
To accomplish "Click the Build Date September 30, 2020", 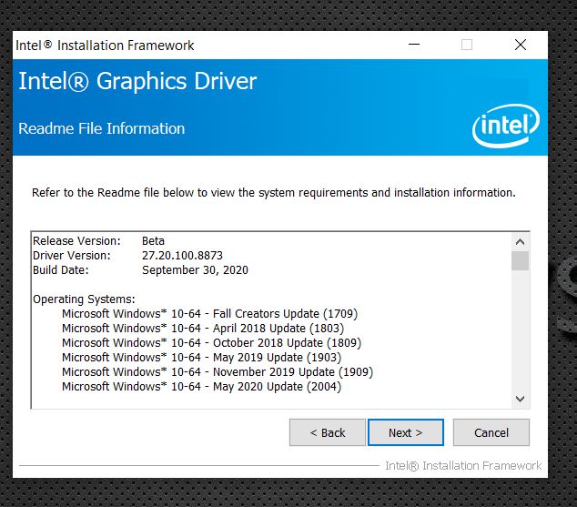I will (195, 270).
